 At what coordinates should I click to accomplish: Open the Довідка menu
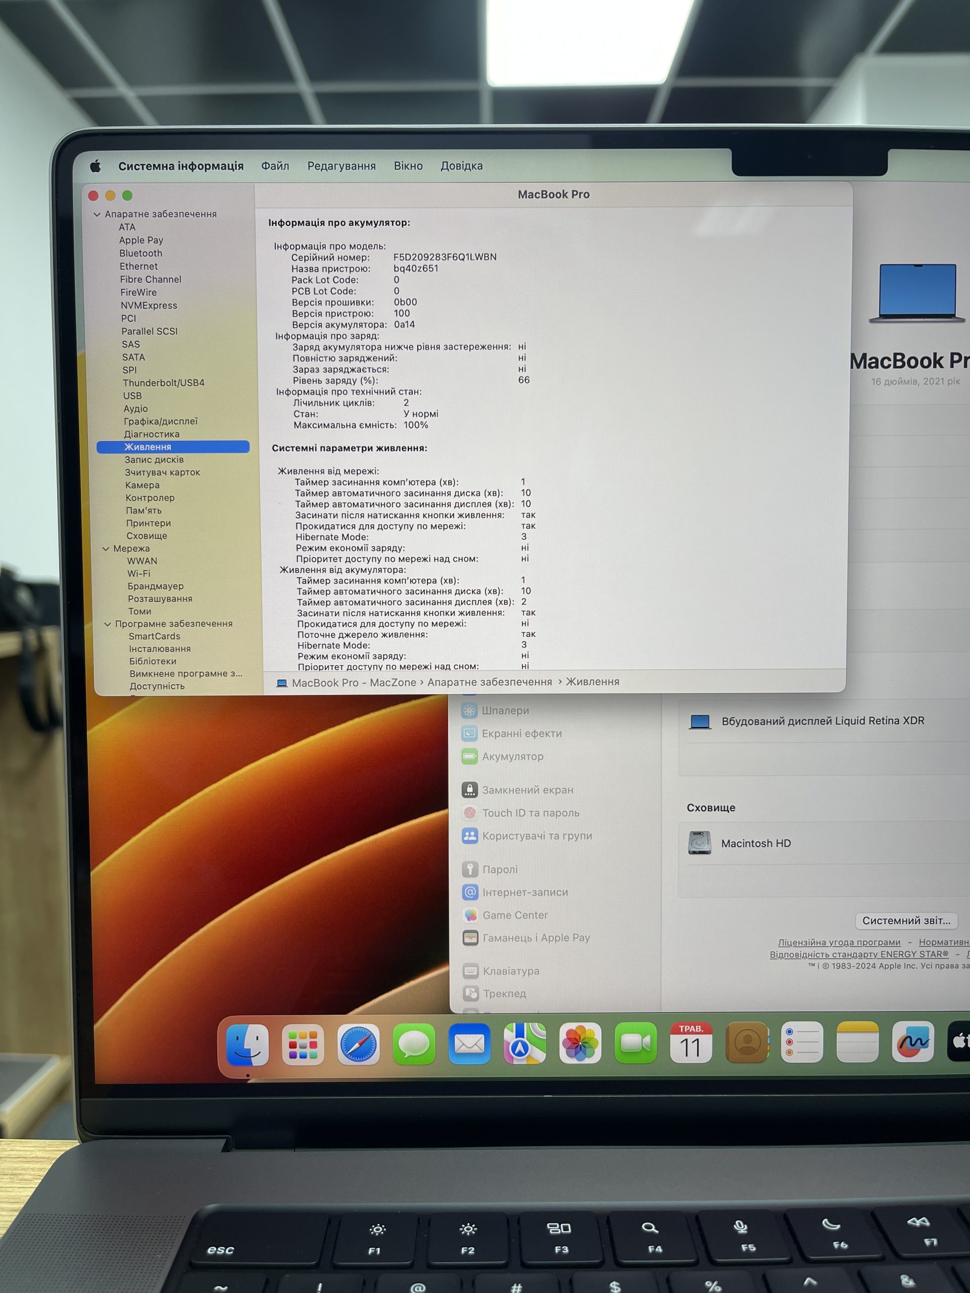[x=461, y=166]
